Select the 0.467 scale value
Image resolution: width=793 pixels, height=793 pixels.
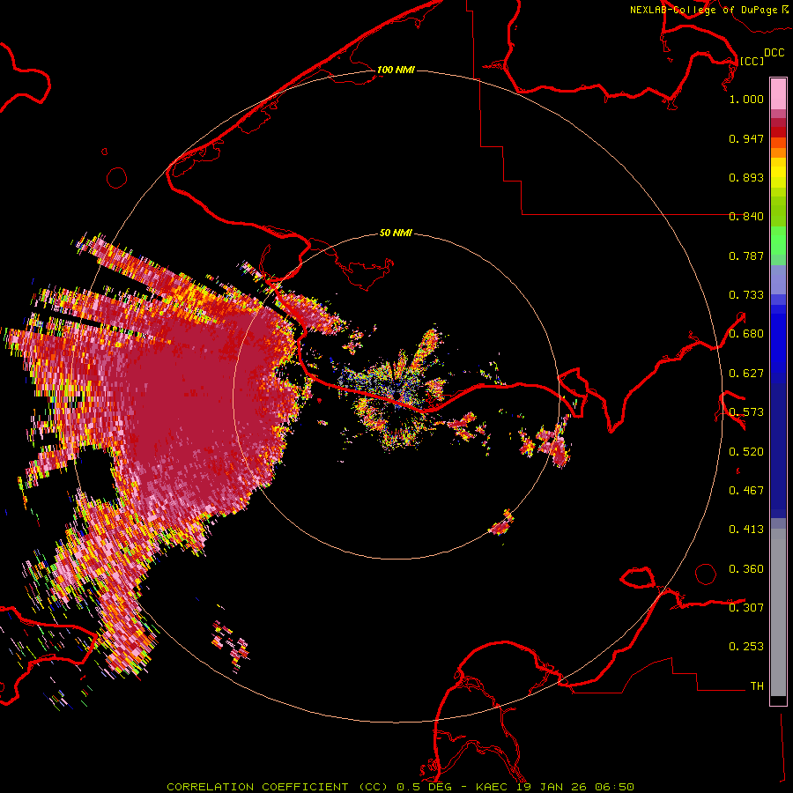[746, 491]
